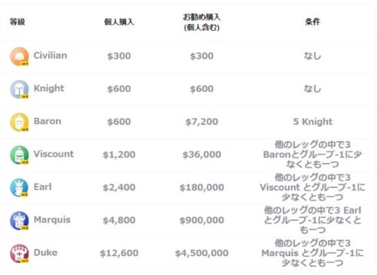Click the orange Civilian rank icon
The width and height of the screenshot is (377, 275).
(x=20, y=57)
